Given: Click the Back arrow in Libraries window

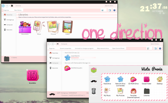Looking at the screenshot, I should (3, 6).
